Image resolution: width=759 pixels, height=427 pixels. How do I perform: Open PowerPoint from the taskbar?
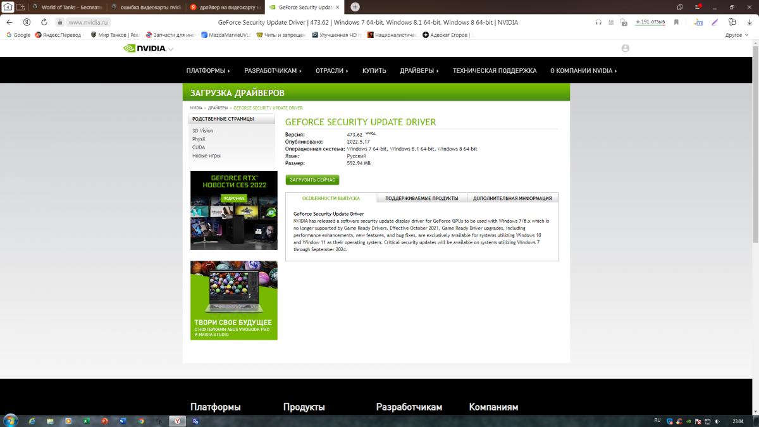[104, 421]
